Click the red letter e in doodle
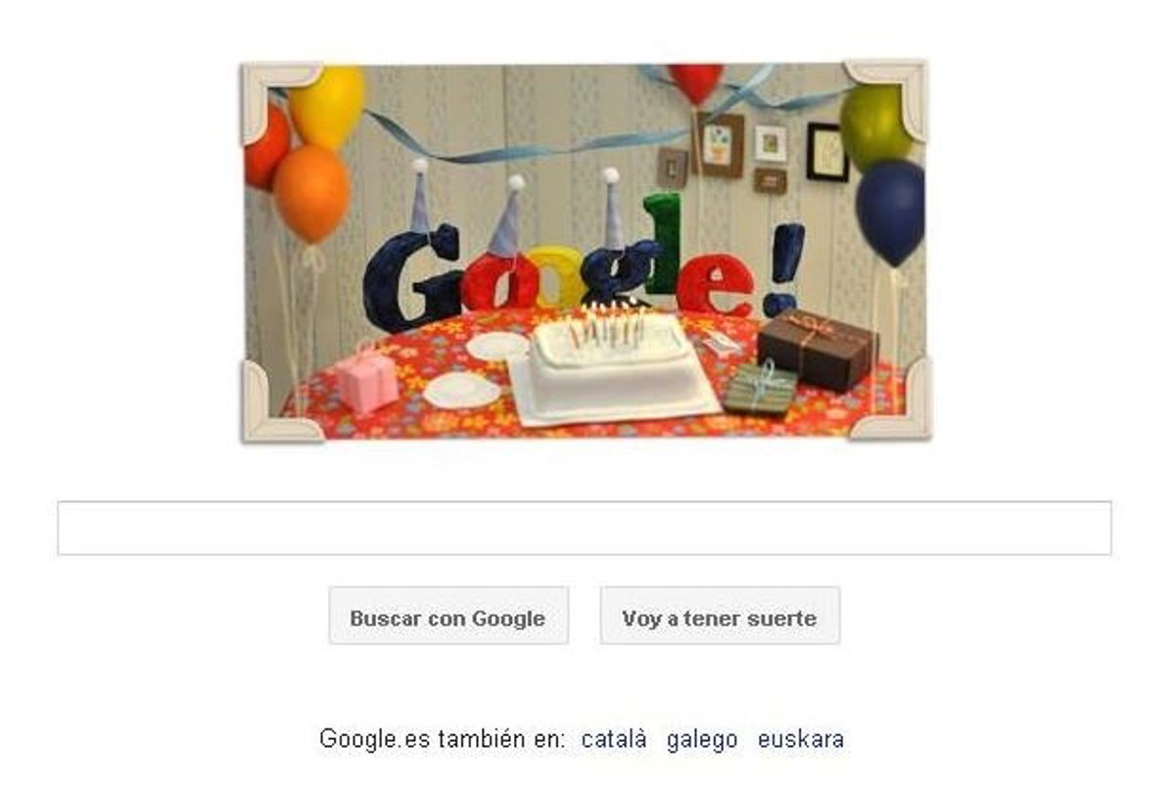 (x=719, y=285)
